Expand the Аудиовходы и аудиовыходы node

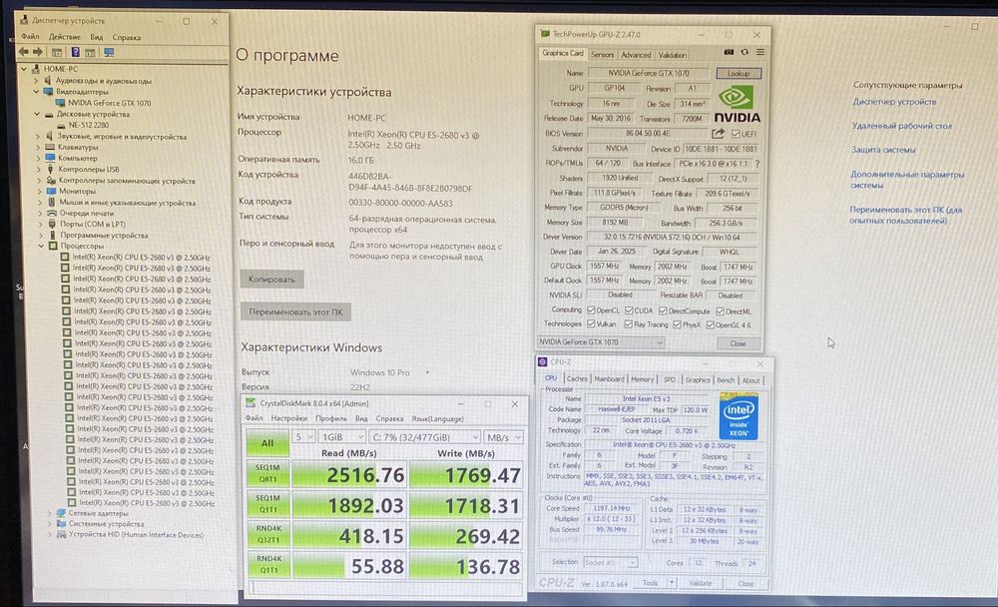pyautogui.click(x=36, y=81)
